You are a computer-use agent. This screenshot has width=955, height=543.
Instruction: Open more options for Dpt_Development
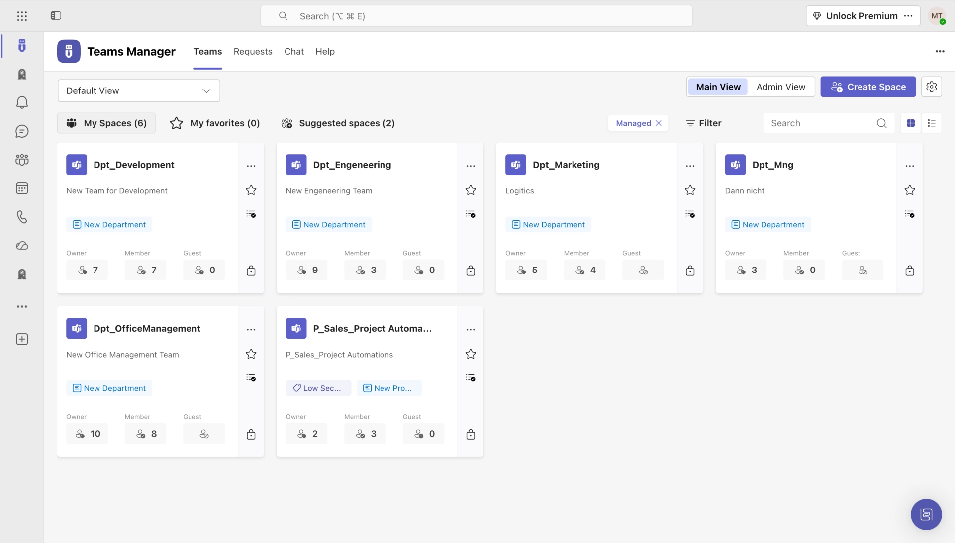[251, 166]
